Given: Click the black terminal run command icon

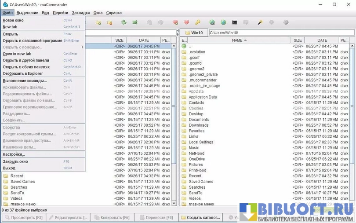Looking at the screenshot, I should pos(235,22).
